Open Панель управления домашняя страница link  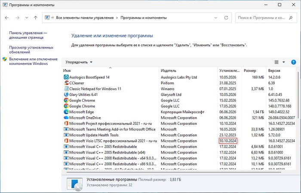(x=28, y=35)
